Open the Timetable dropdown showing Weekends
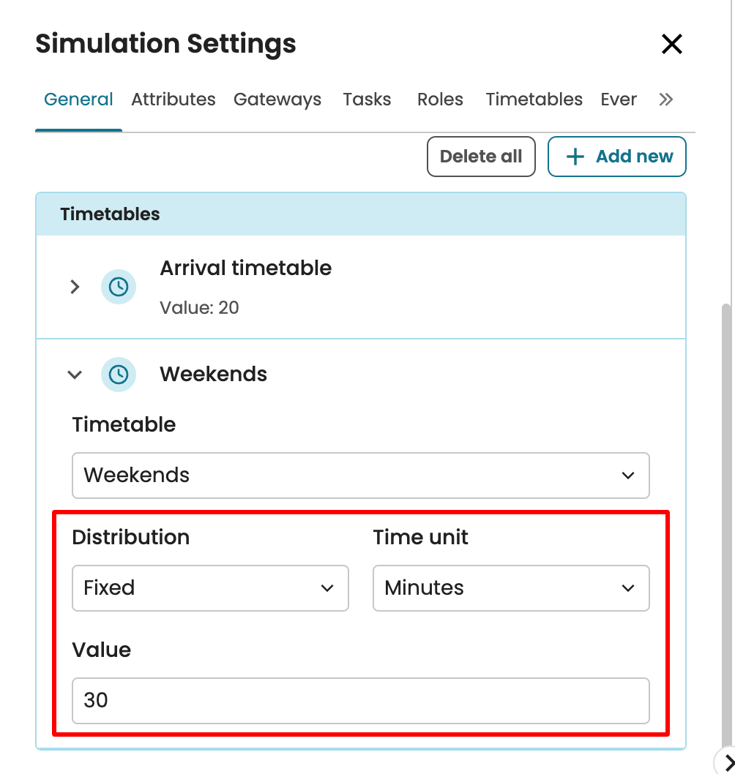This screenshot has width=735, height=774. coord(360,476)
